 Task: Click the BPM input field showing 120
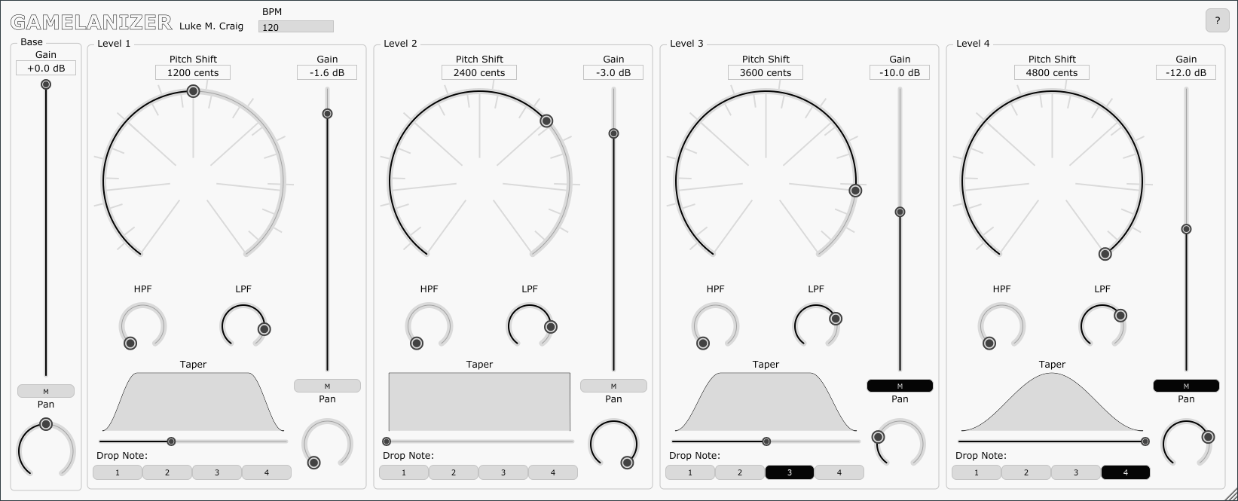pyautogui.click(x=296, y=27)
